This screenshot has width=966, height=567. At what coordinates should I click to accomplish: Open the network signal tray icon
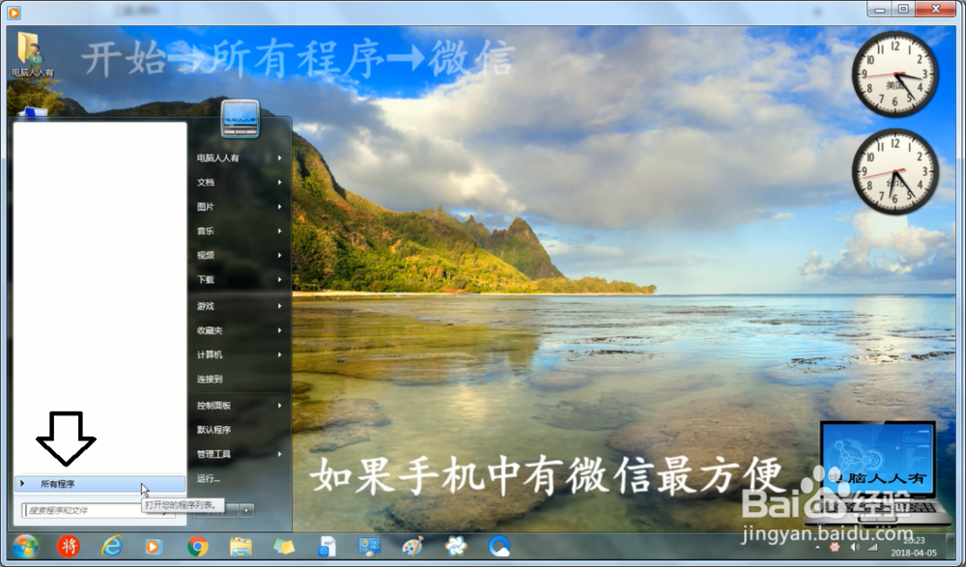[872, 548]
